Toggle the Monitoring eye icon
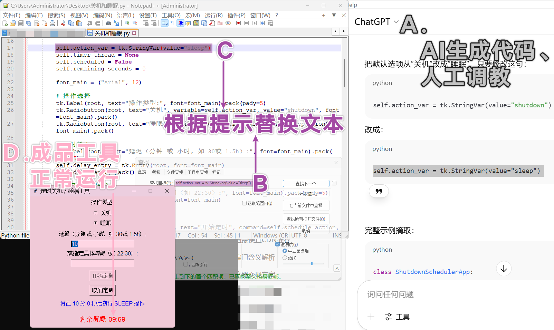The width and height of the screenshot is (554, 330). click(228, 23)
